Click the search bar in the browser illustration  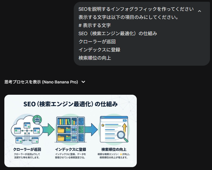click(x=114, y=120)
